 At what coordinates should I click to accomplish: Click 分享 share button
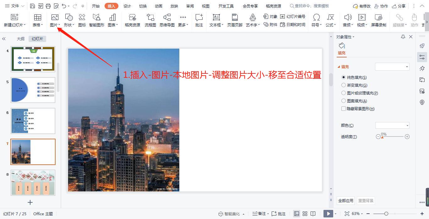coord(399,6)
